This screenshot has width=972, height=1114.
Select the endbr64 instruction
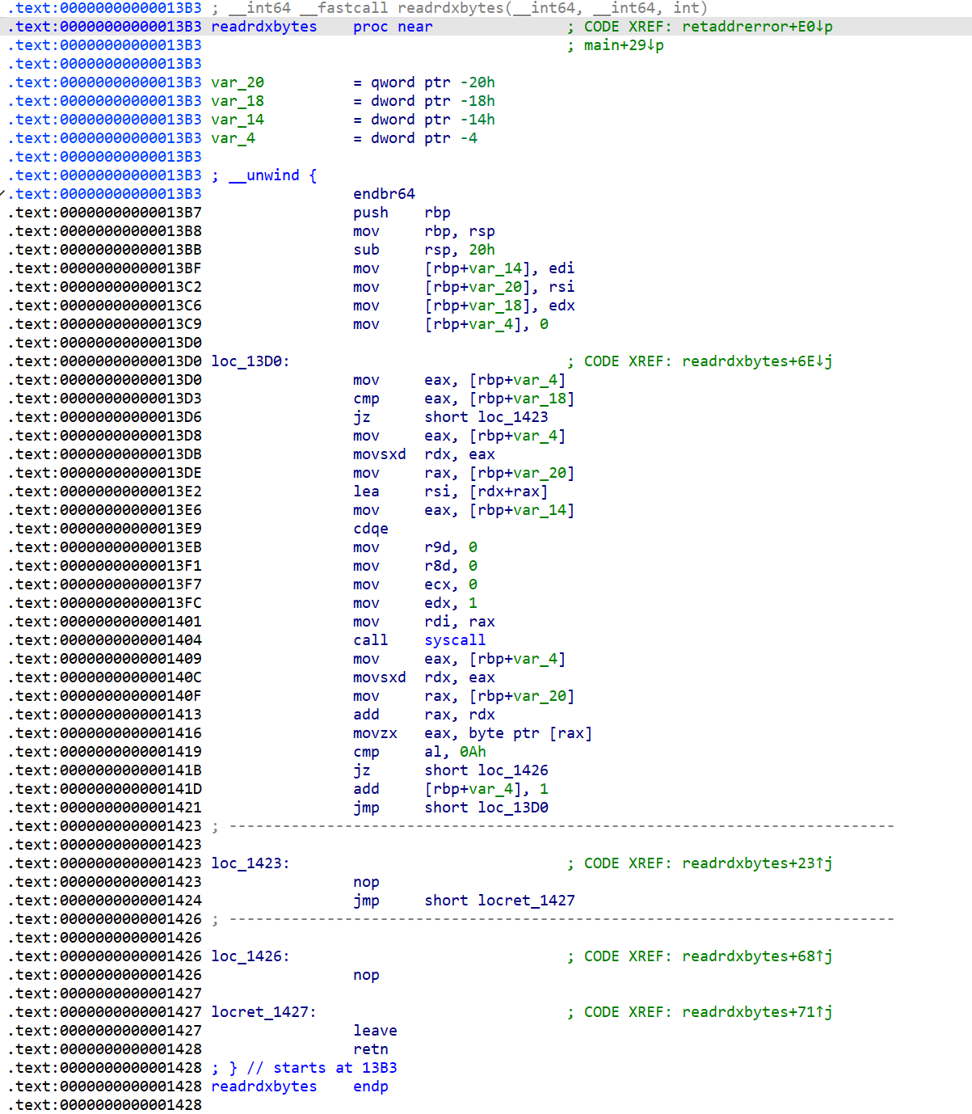point(384,194)
